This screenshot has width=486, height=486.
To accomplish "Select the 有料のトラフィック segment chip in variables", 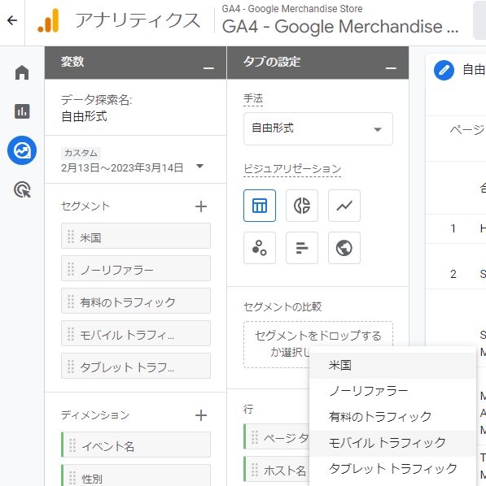I will (136, 301).
